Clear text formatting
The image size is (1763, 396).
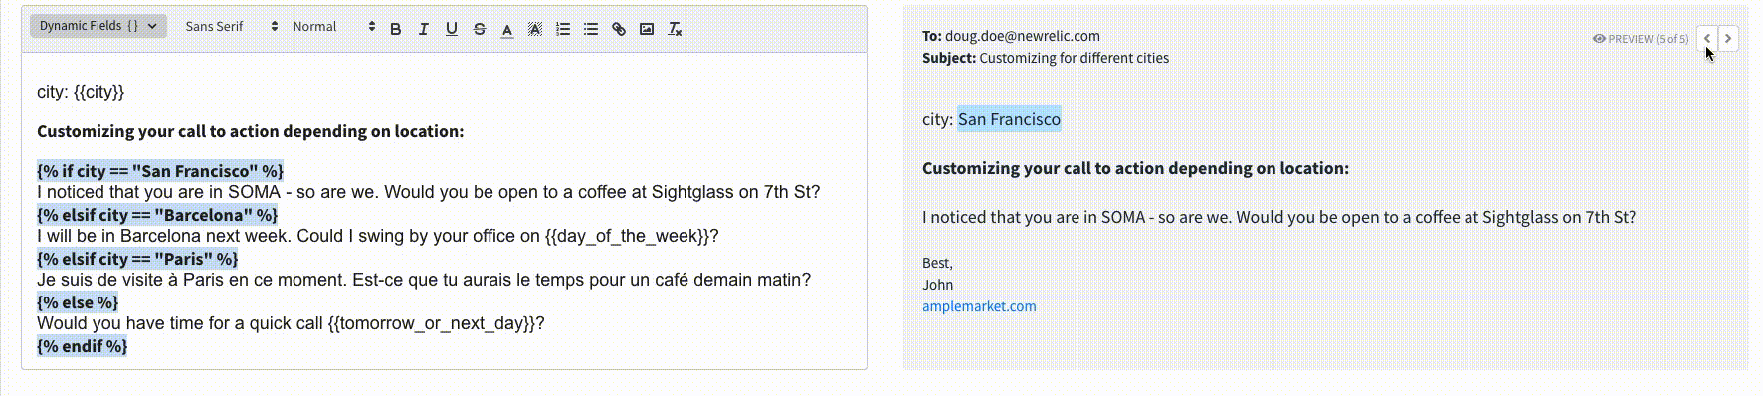pyautogui.click(x=675, y=29)
